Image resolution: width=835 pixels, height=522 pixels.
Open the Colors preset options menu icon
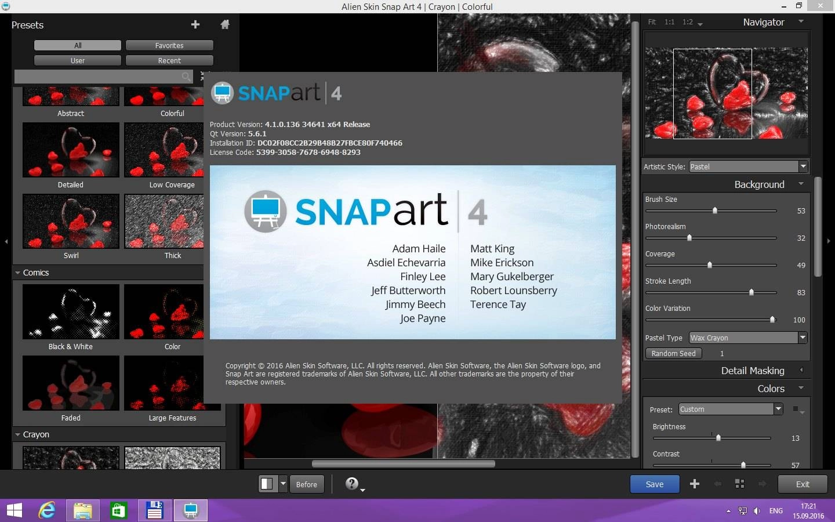[797, 409]
